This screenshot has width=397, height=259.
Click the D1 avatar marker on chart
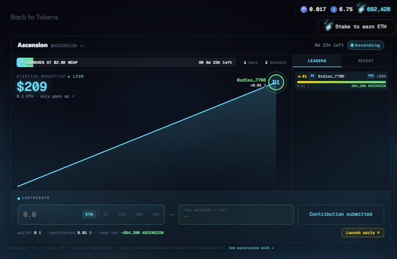click(276, 82)
